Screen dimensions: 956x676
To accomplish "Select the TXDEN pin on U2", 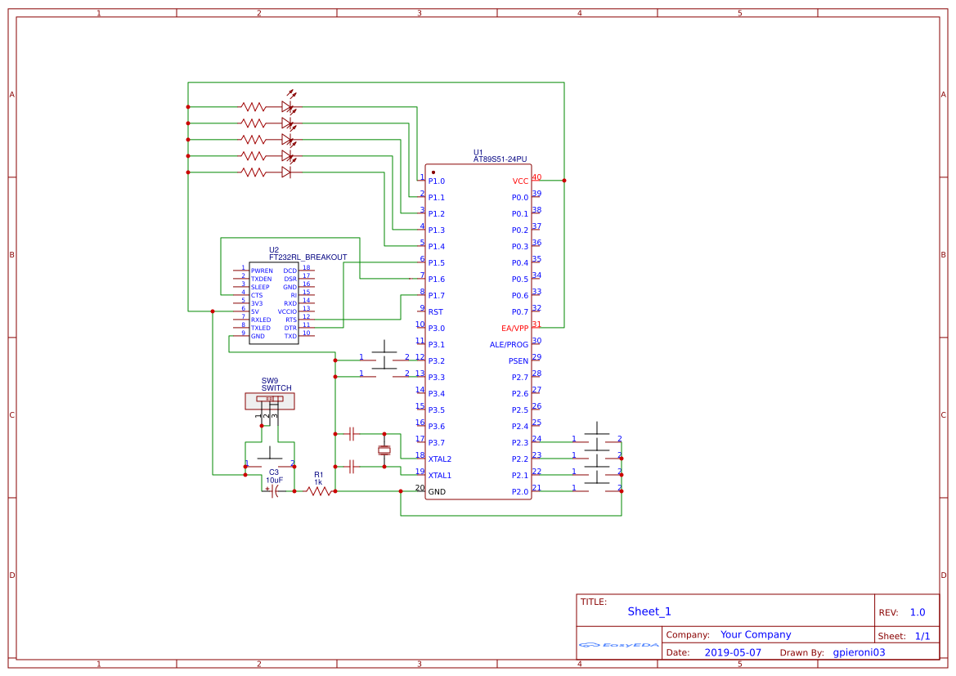I will 262,279.
